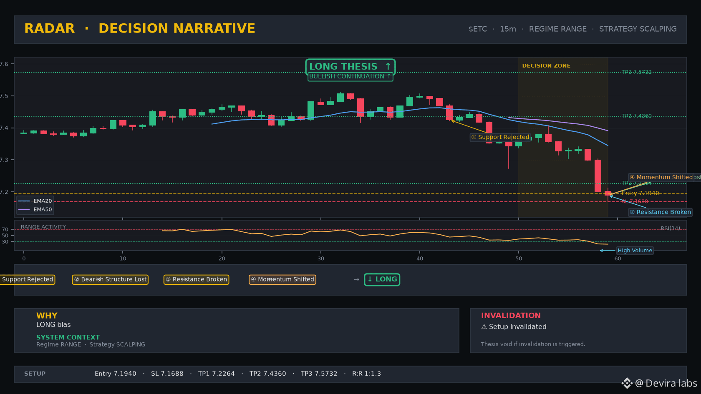Click the EMA20 legend color line
The width and height of the screenshot is (701, 394).
tap(24, 201)
